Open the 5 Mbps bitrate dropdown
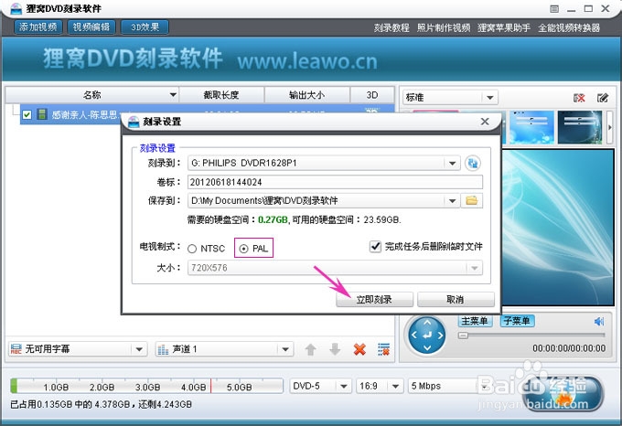Image resolution: width=622 pixels, height=426 pixels. point(484,387)
